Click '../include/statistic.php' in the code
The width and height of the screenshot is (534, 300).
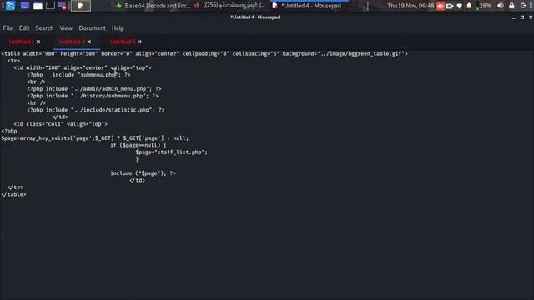(112, 110)
